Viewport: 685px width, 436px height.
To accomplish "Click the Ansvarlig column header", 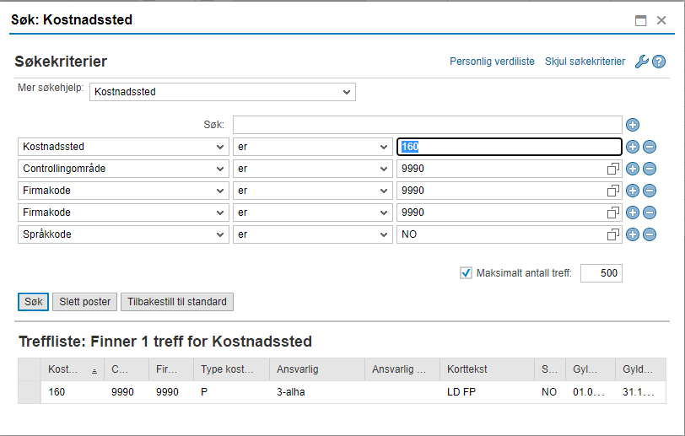I will tap(317, 369).
